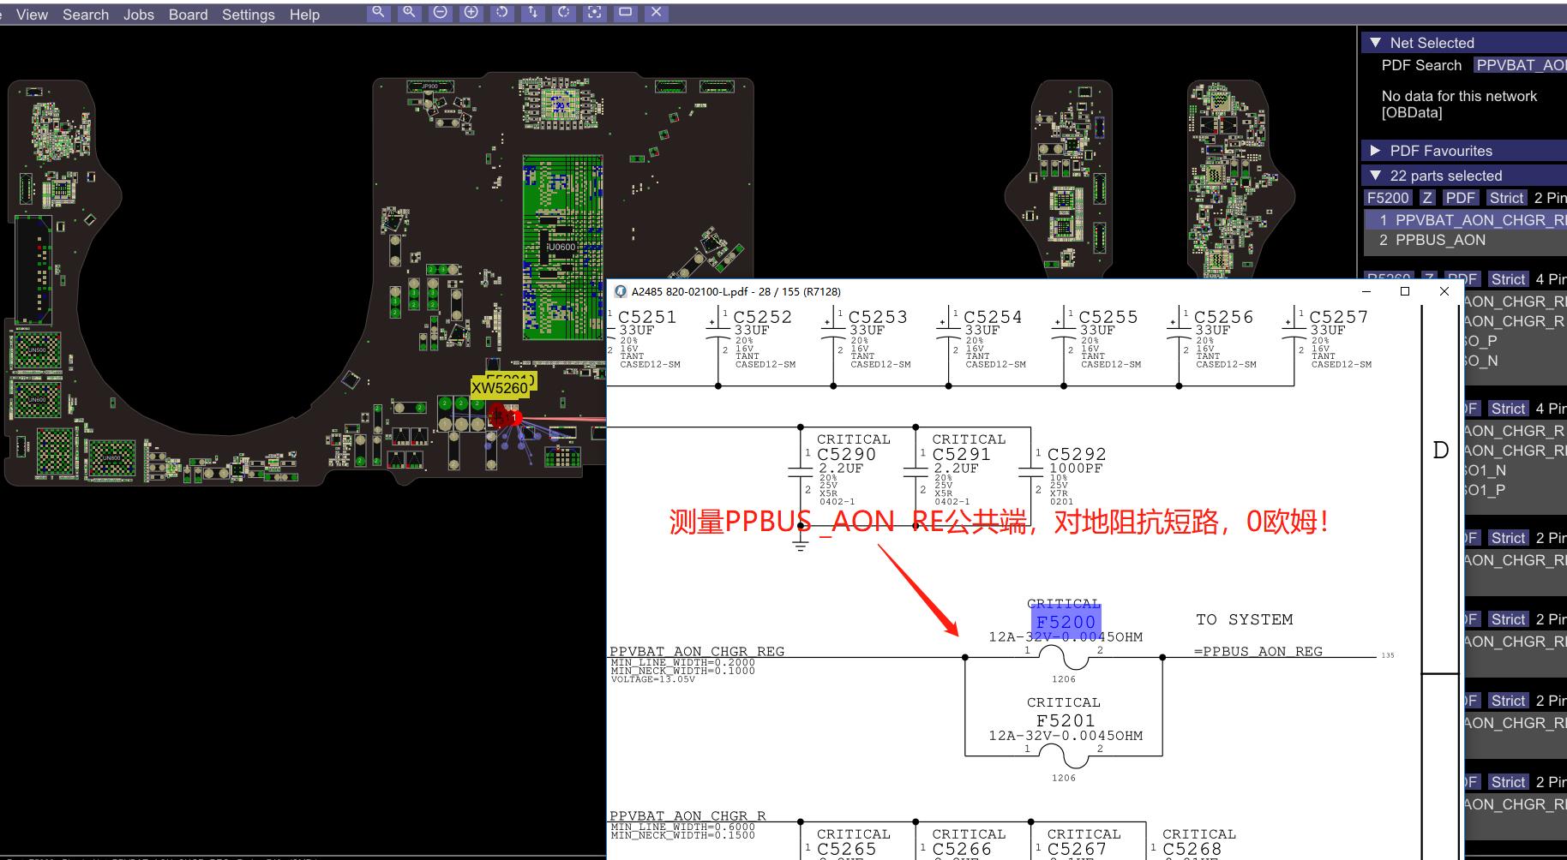Close the PDF schematic window
1567x860 pixels.
[1444, 291]
